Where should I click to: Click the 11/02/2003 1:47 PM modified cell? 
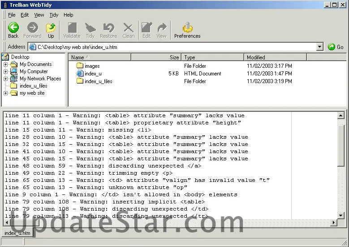point(269,74)
